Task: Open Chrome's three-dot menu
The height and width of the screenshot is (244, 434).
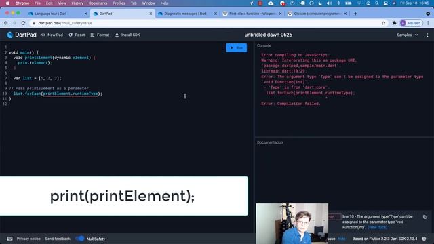Action: pos(428,23)
